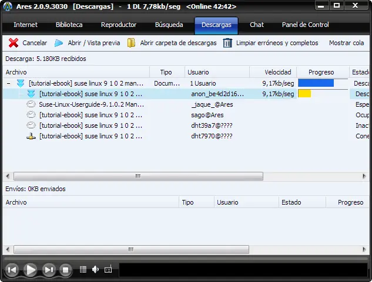Click waiting clock icon in sago@Ares row
Viewport: 372px width, 282px height.
point(31,115)
